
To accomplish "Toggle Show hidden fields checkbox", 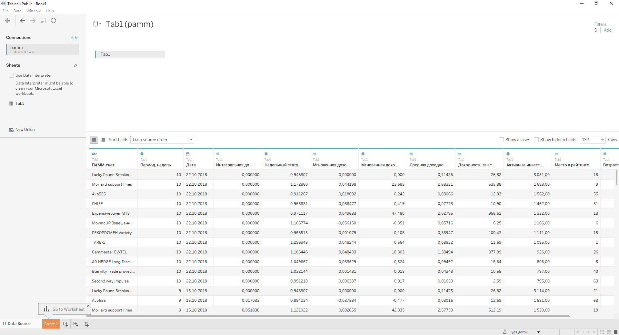I will click(536, 140).
